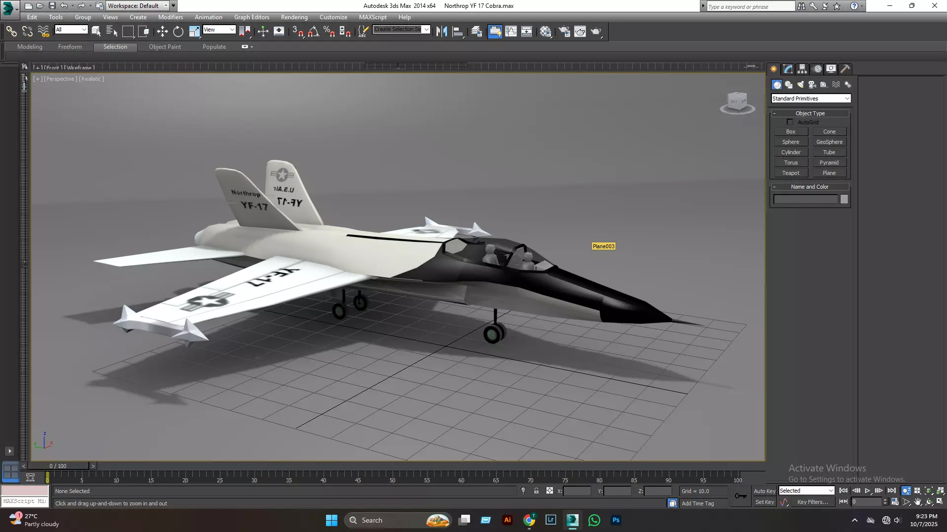The height and width of the screenshot is (532, 947).
Task: Open the Graph Editors menu
Action: tap(252, 17)
